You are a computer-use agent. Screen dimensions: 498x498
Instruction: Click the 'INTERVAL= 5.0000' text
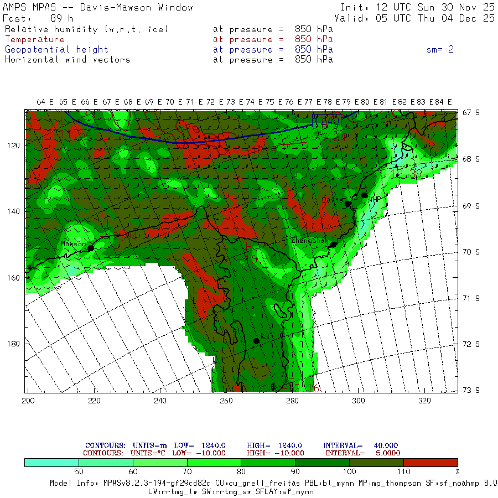coord(362,453)
